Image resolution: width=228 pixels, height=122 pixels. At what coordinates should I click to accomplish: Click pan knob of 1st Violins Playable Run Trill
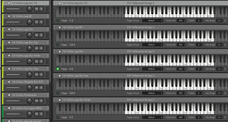tap(29, 88)
